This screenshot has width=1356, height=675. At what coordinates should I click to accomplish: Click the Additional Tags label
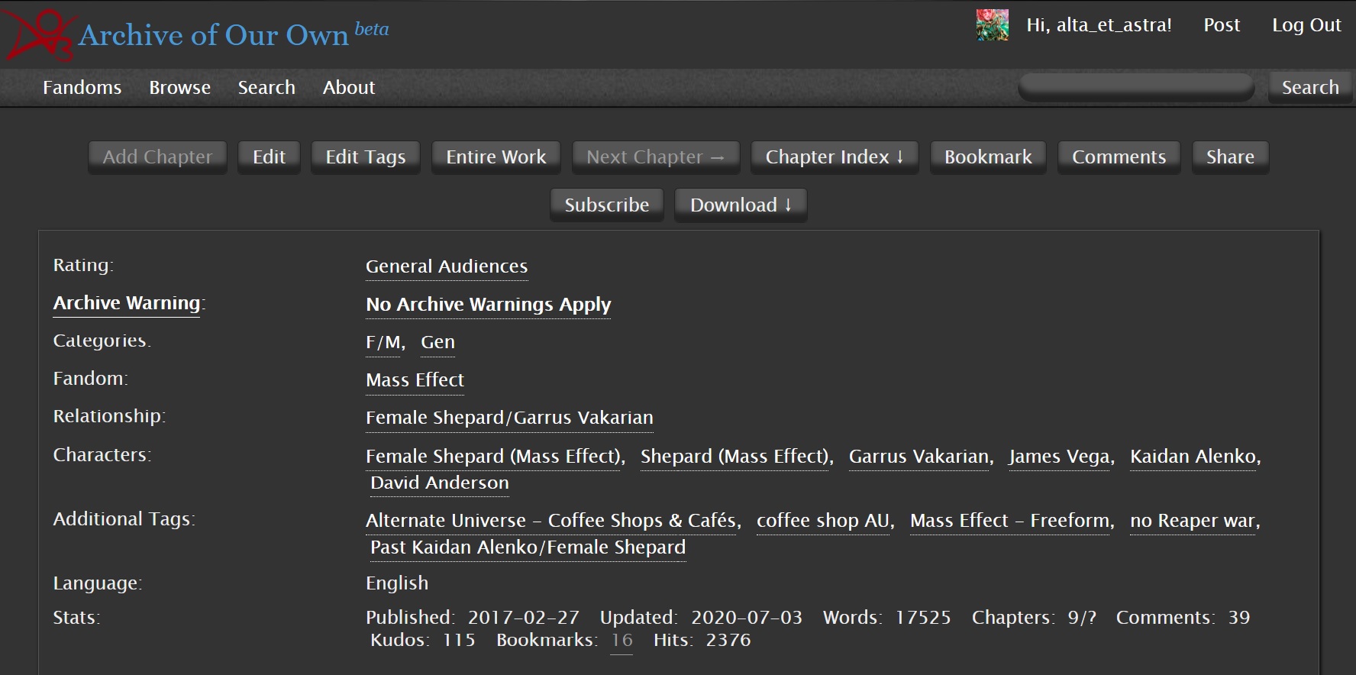tap(124, 519)
